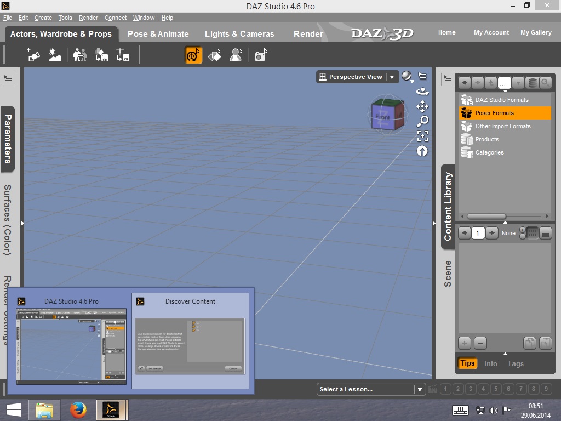Open the Window menu
561x421 pixels.
[x=144, y=18]
